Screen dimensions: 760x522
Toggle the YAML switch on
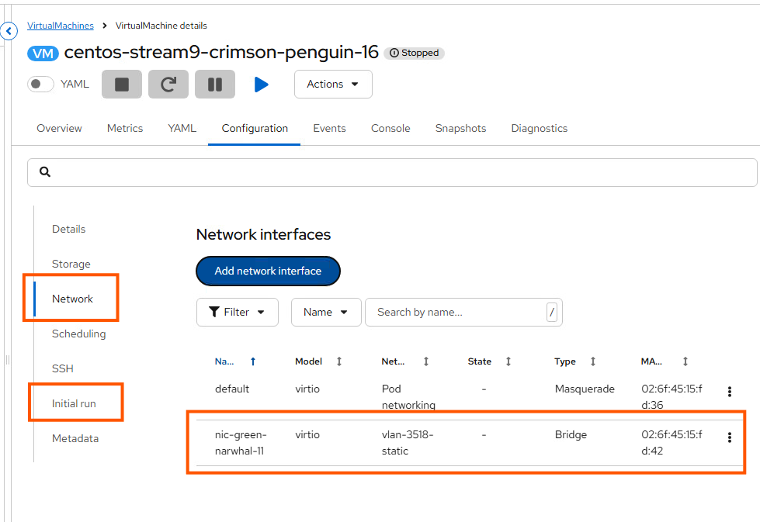pyautogui.click(x=40, y=84)
